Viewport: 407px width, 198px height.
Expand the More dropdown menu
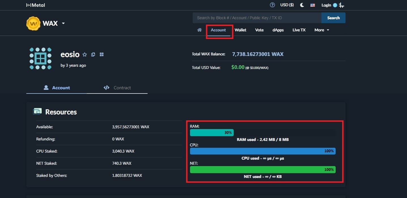(322, 30)
